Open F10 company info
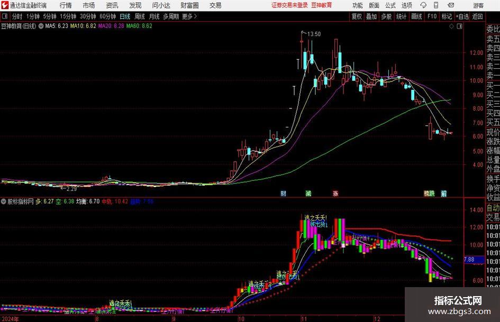Screen dimensions: 500x322 point(432,16)
